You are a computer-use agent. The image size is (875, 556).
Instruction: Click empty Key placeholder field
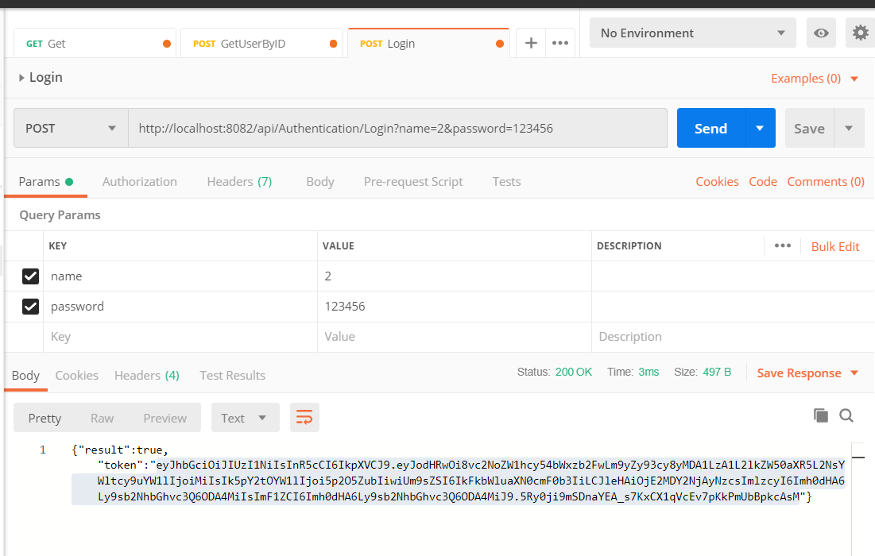click(x=180, y=337)
